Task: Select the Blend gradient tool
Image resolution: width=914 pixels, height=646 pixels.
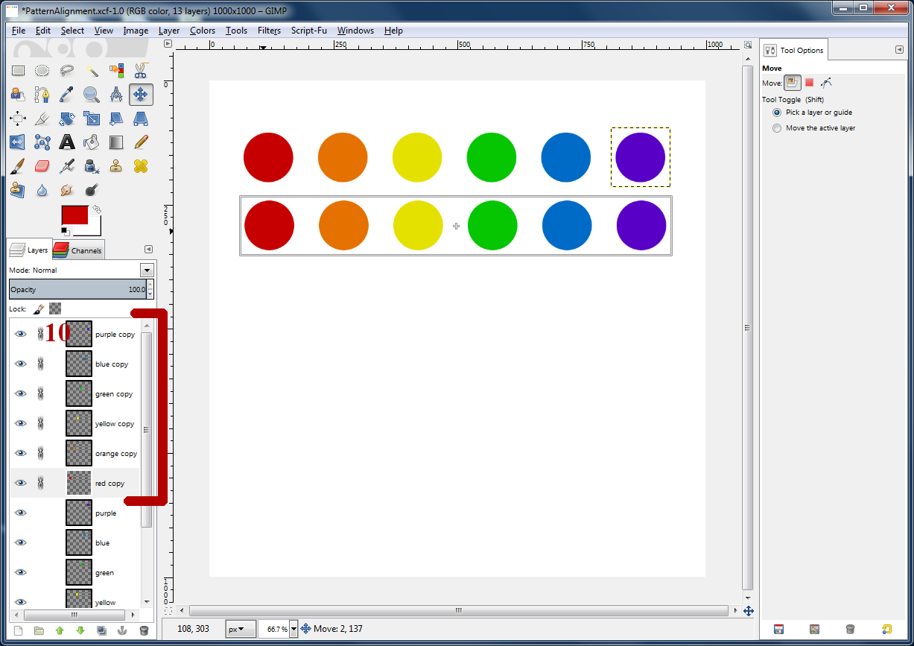Action: point(116,142)
